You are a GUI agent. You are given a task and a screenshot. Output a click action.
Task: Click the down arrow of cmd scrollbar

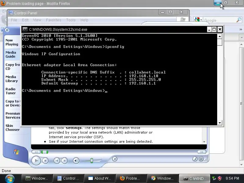(x=220, y=123)
